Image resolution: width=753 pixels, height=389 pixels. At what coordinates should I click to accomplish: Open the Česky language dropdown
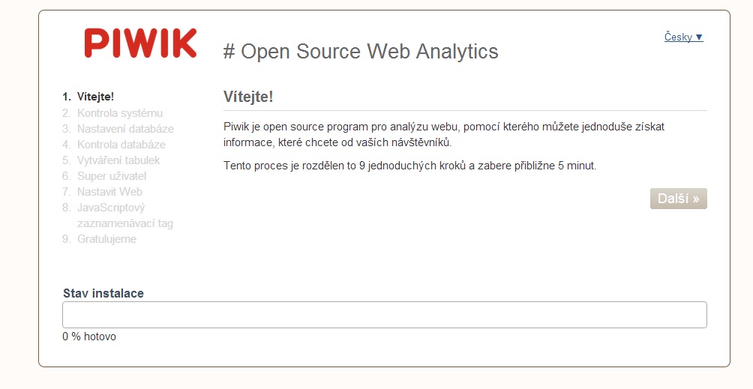coord(683,37)
